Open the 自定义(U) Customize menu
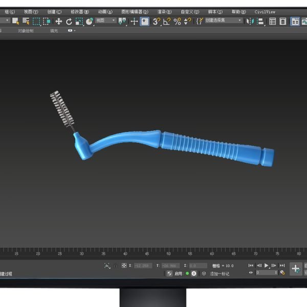This screenshot has width=307, height=307. tap(190, 12)
